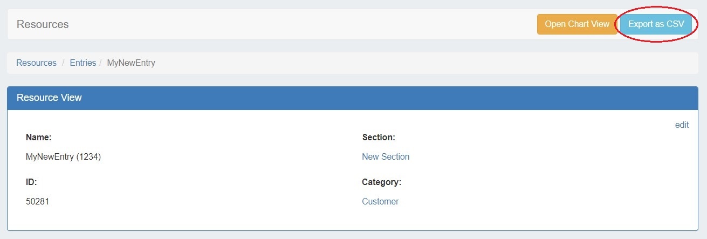
Task: Export the resource as CSV
Action: coord(656,24)
